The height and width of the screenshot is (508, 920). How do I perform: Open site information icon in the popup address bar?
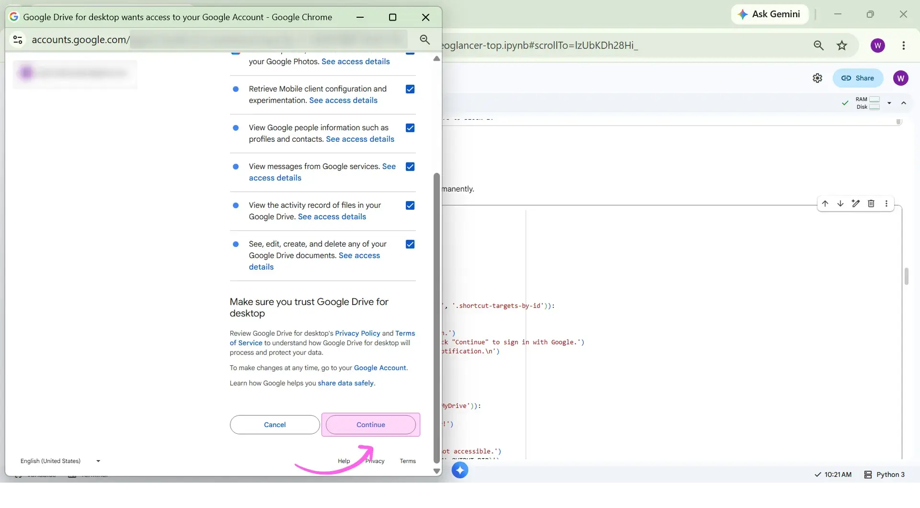point(18,40)
